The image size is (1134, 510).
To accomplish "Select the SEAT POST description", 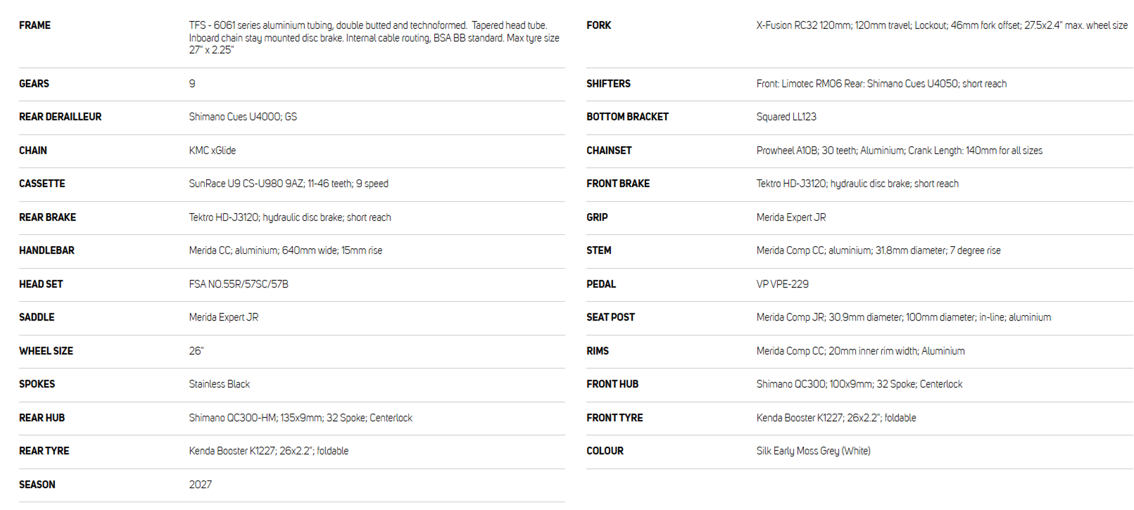I will (x=904, y=317).
